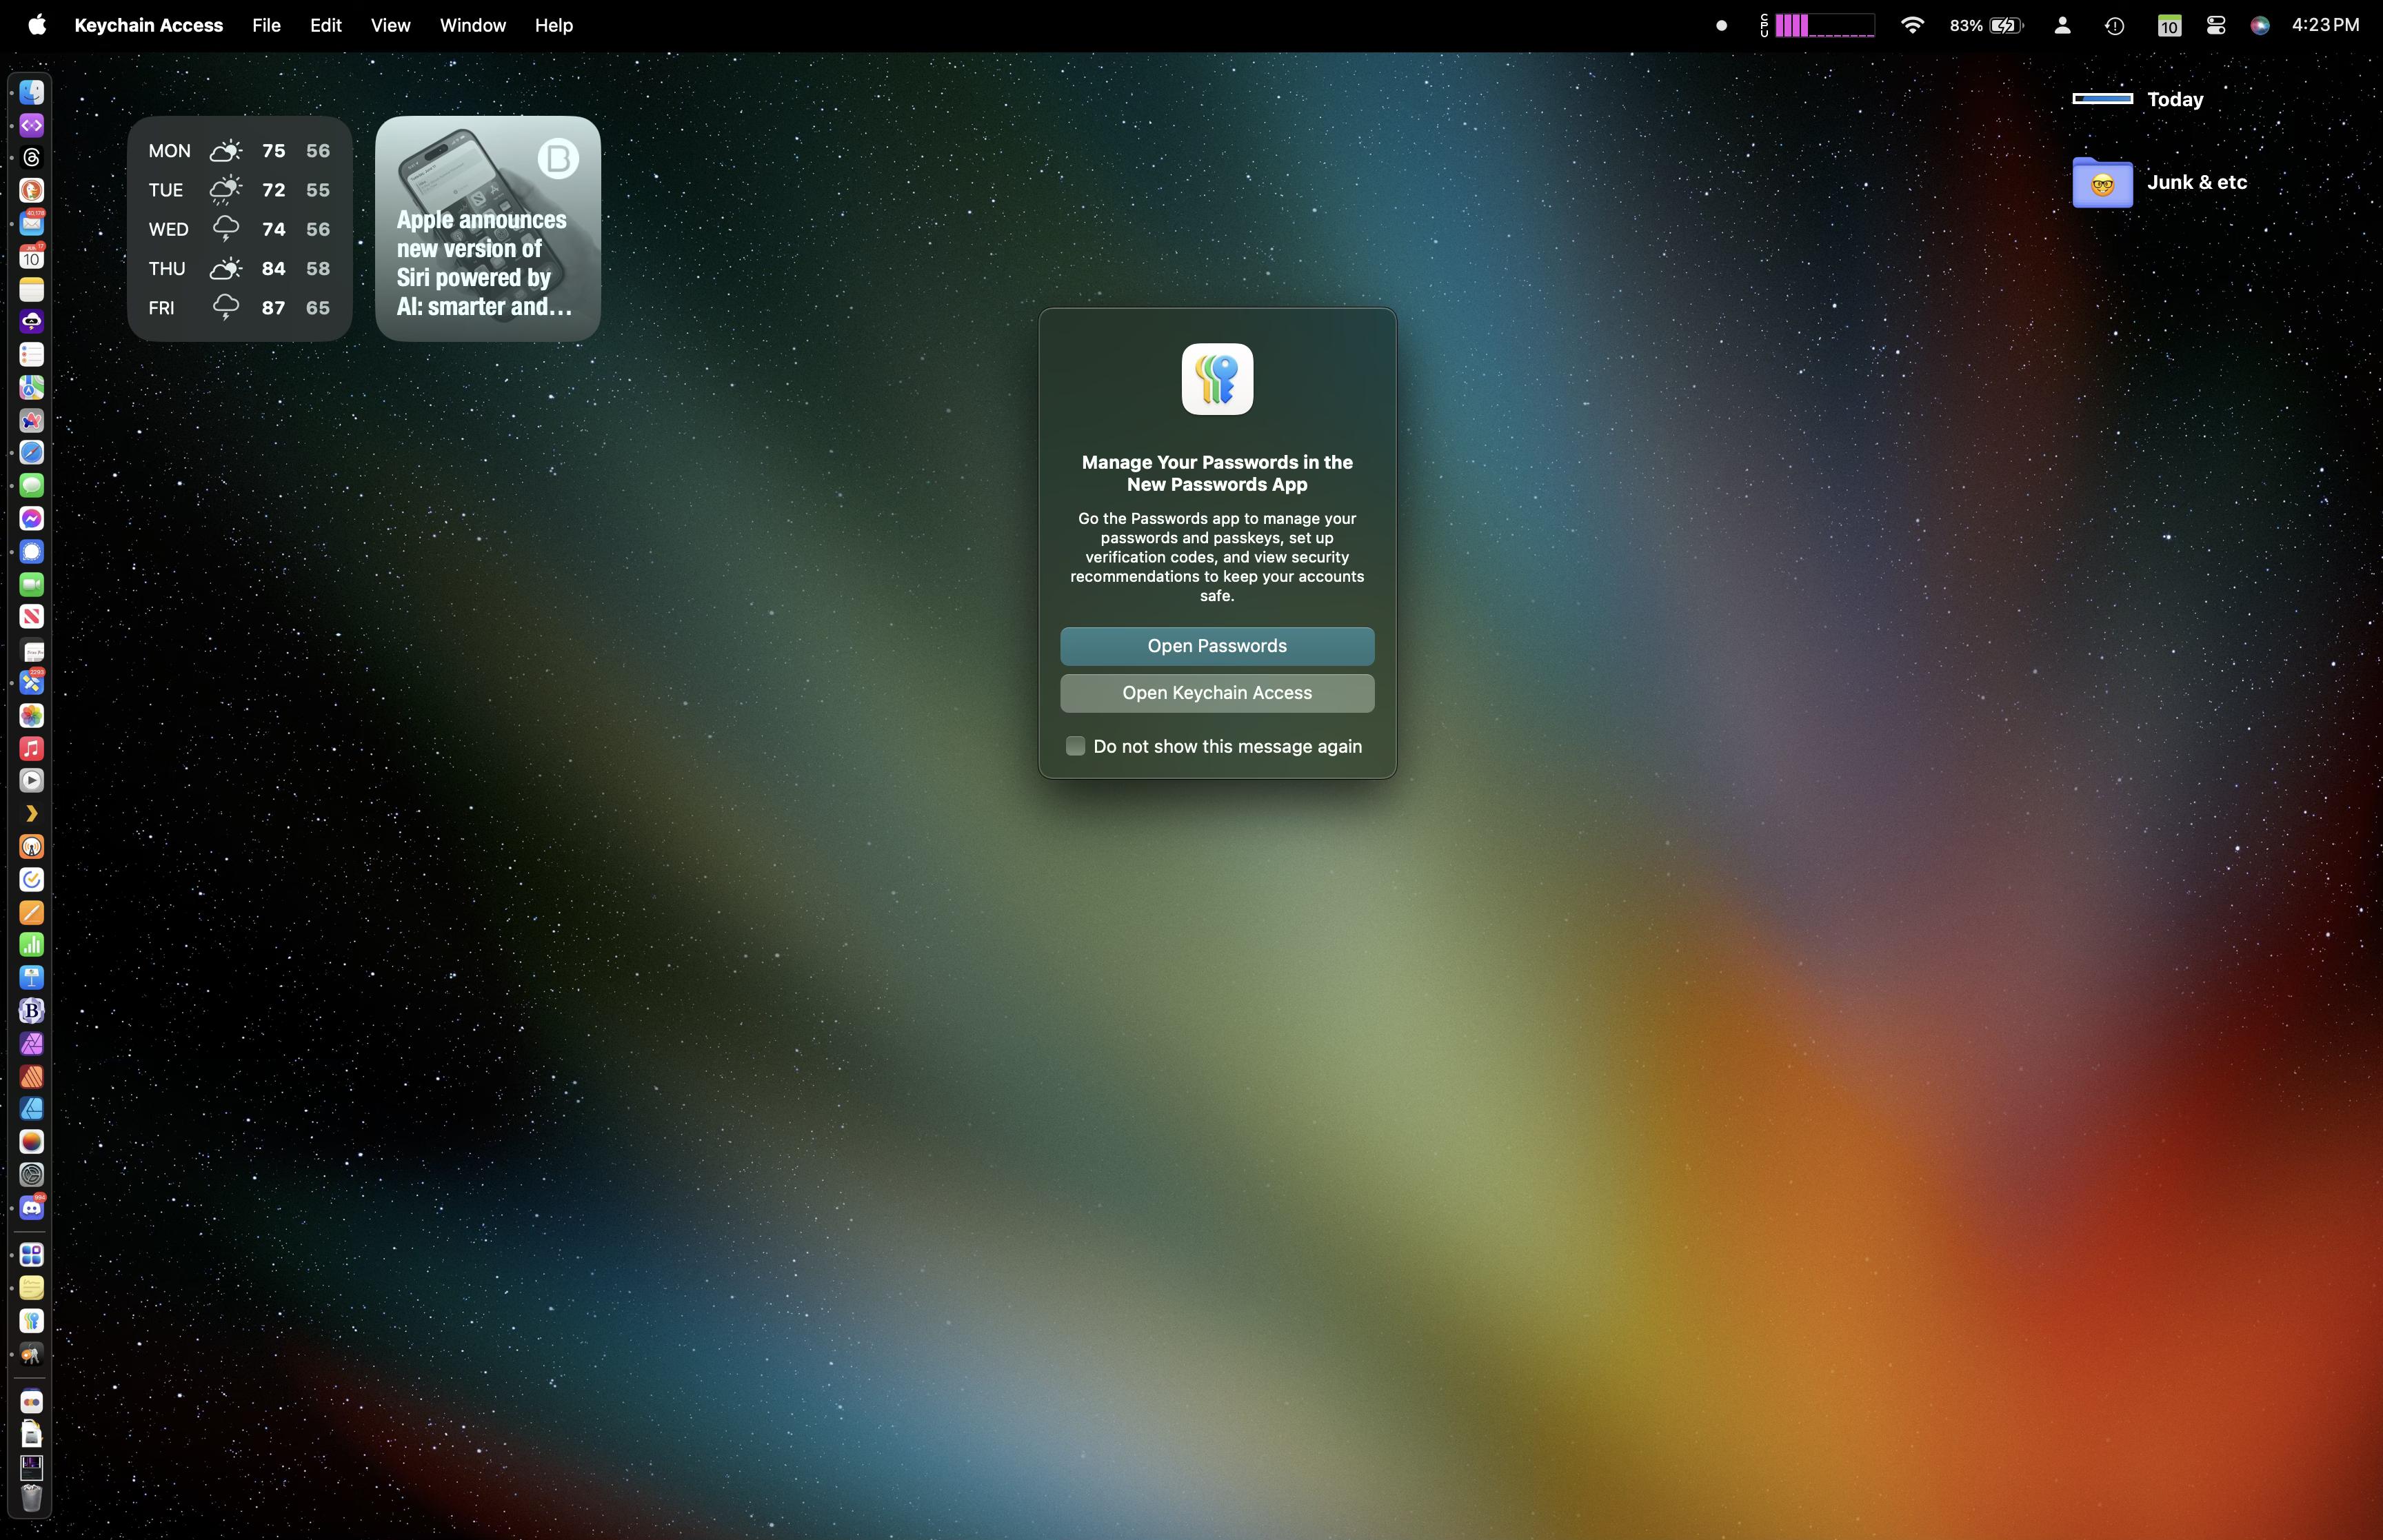The image size is (2383, 1540).
Task: Open the Keynote app in Dock
Action: point(32,977)
